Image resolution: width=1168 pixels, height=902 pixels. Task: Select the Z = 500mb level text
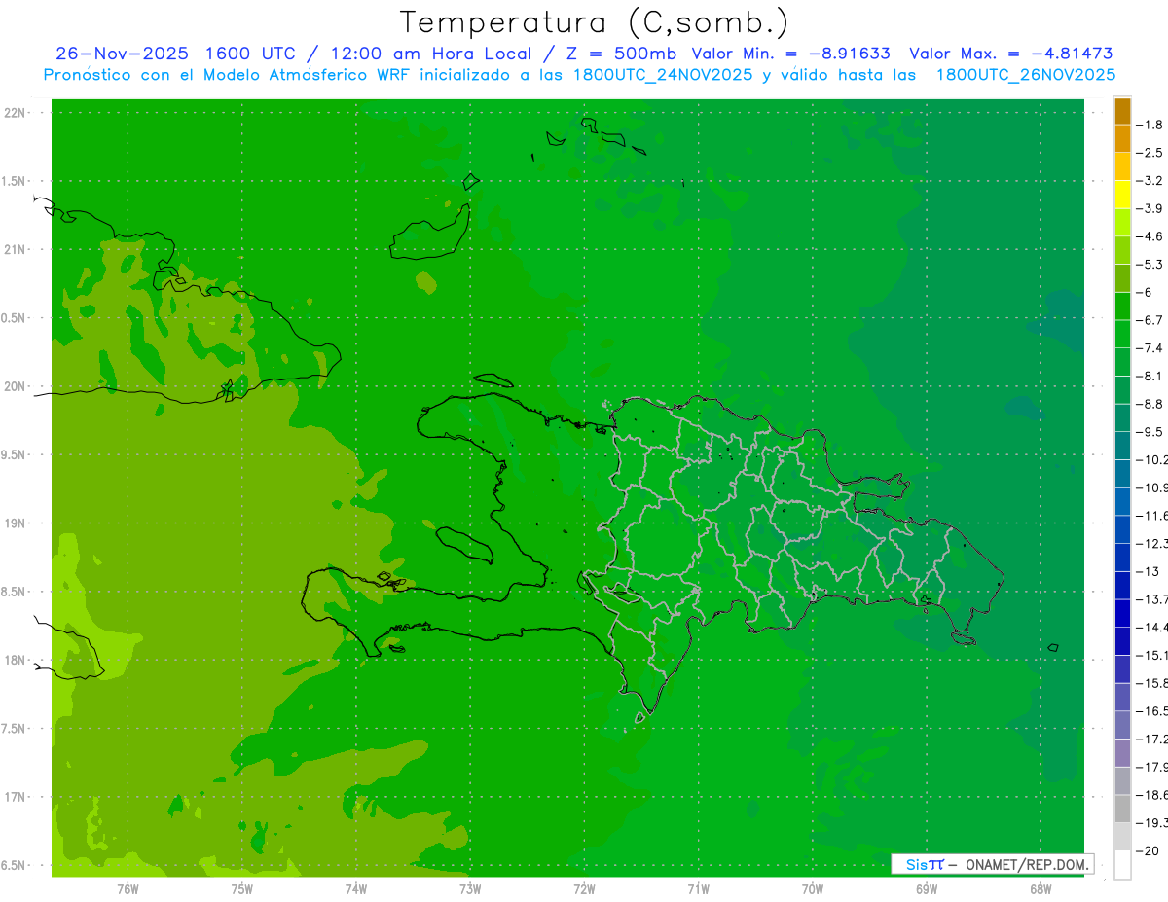click(620, 54)
